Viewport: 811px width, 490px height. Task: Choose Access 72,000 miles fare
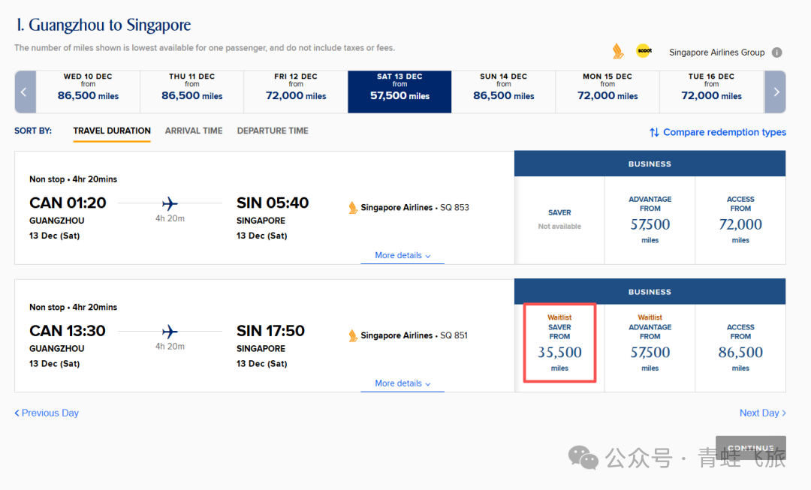click(740, 219)
